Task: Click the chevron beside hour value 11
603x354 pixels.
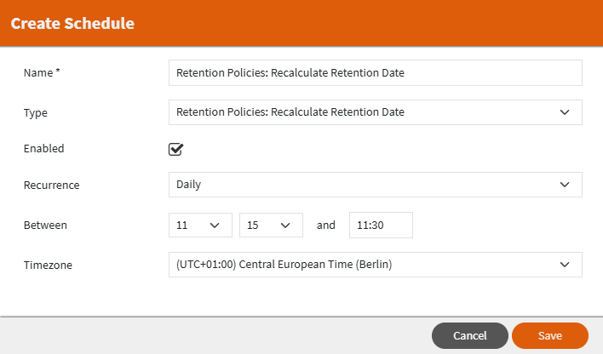Action: tap(215, 226)
